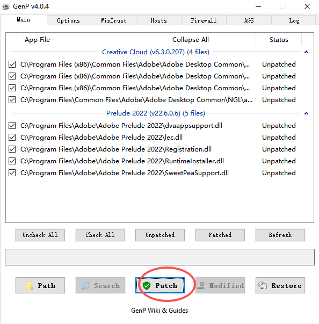Switch to the Firewall tab
Screen dimensions: 319x324
tap(204, 20)
